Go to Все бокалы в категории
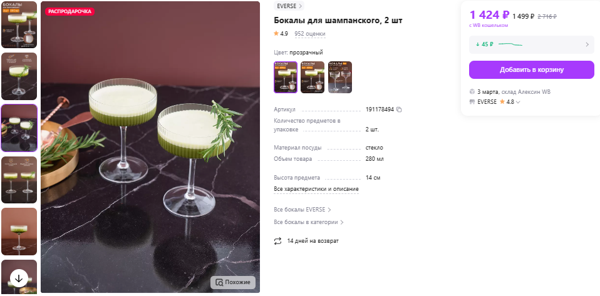 (309, 222)
